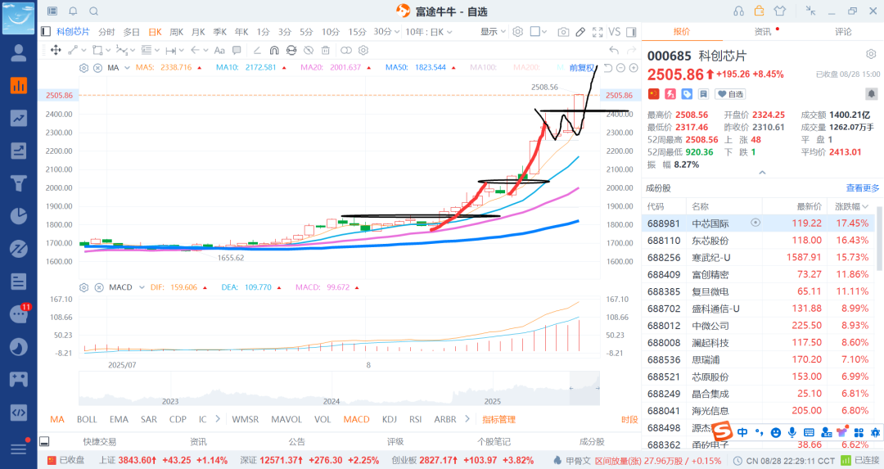Select the move/pan crosshair drawing tool
The width and height of the screenshot is (884, 469).
pyautogui.click(x=56, y=50)
